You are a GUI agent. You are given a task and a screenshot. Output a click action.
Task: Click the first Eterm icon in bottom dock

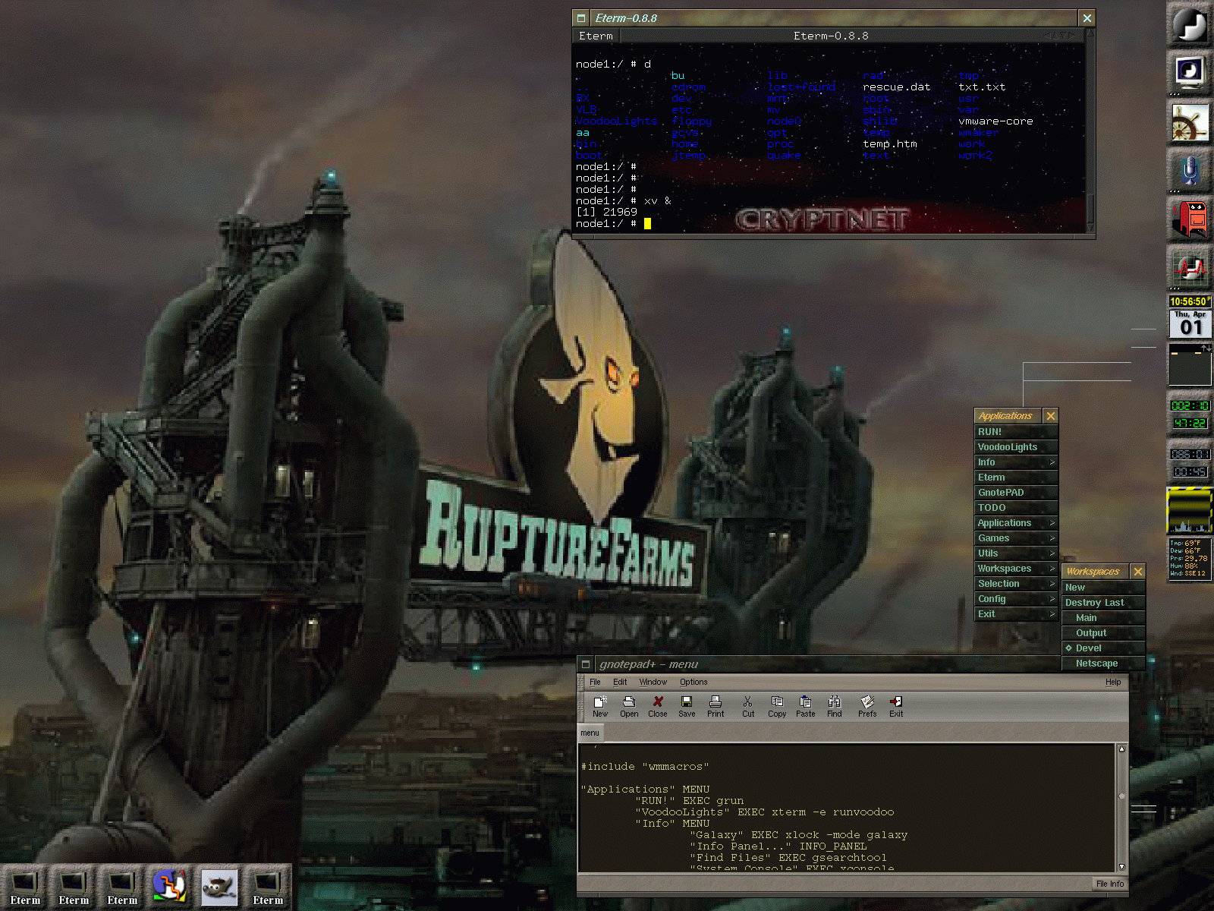tap(25, 887)
